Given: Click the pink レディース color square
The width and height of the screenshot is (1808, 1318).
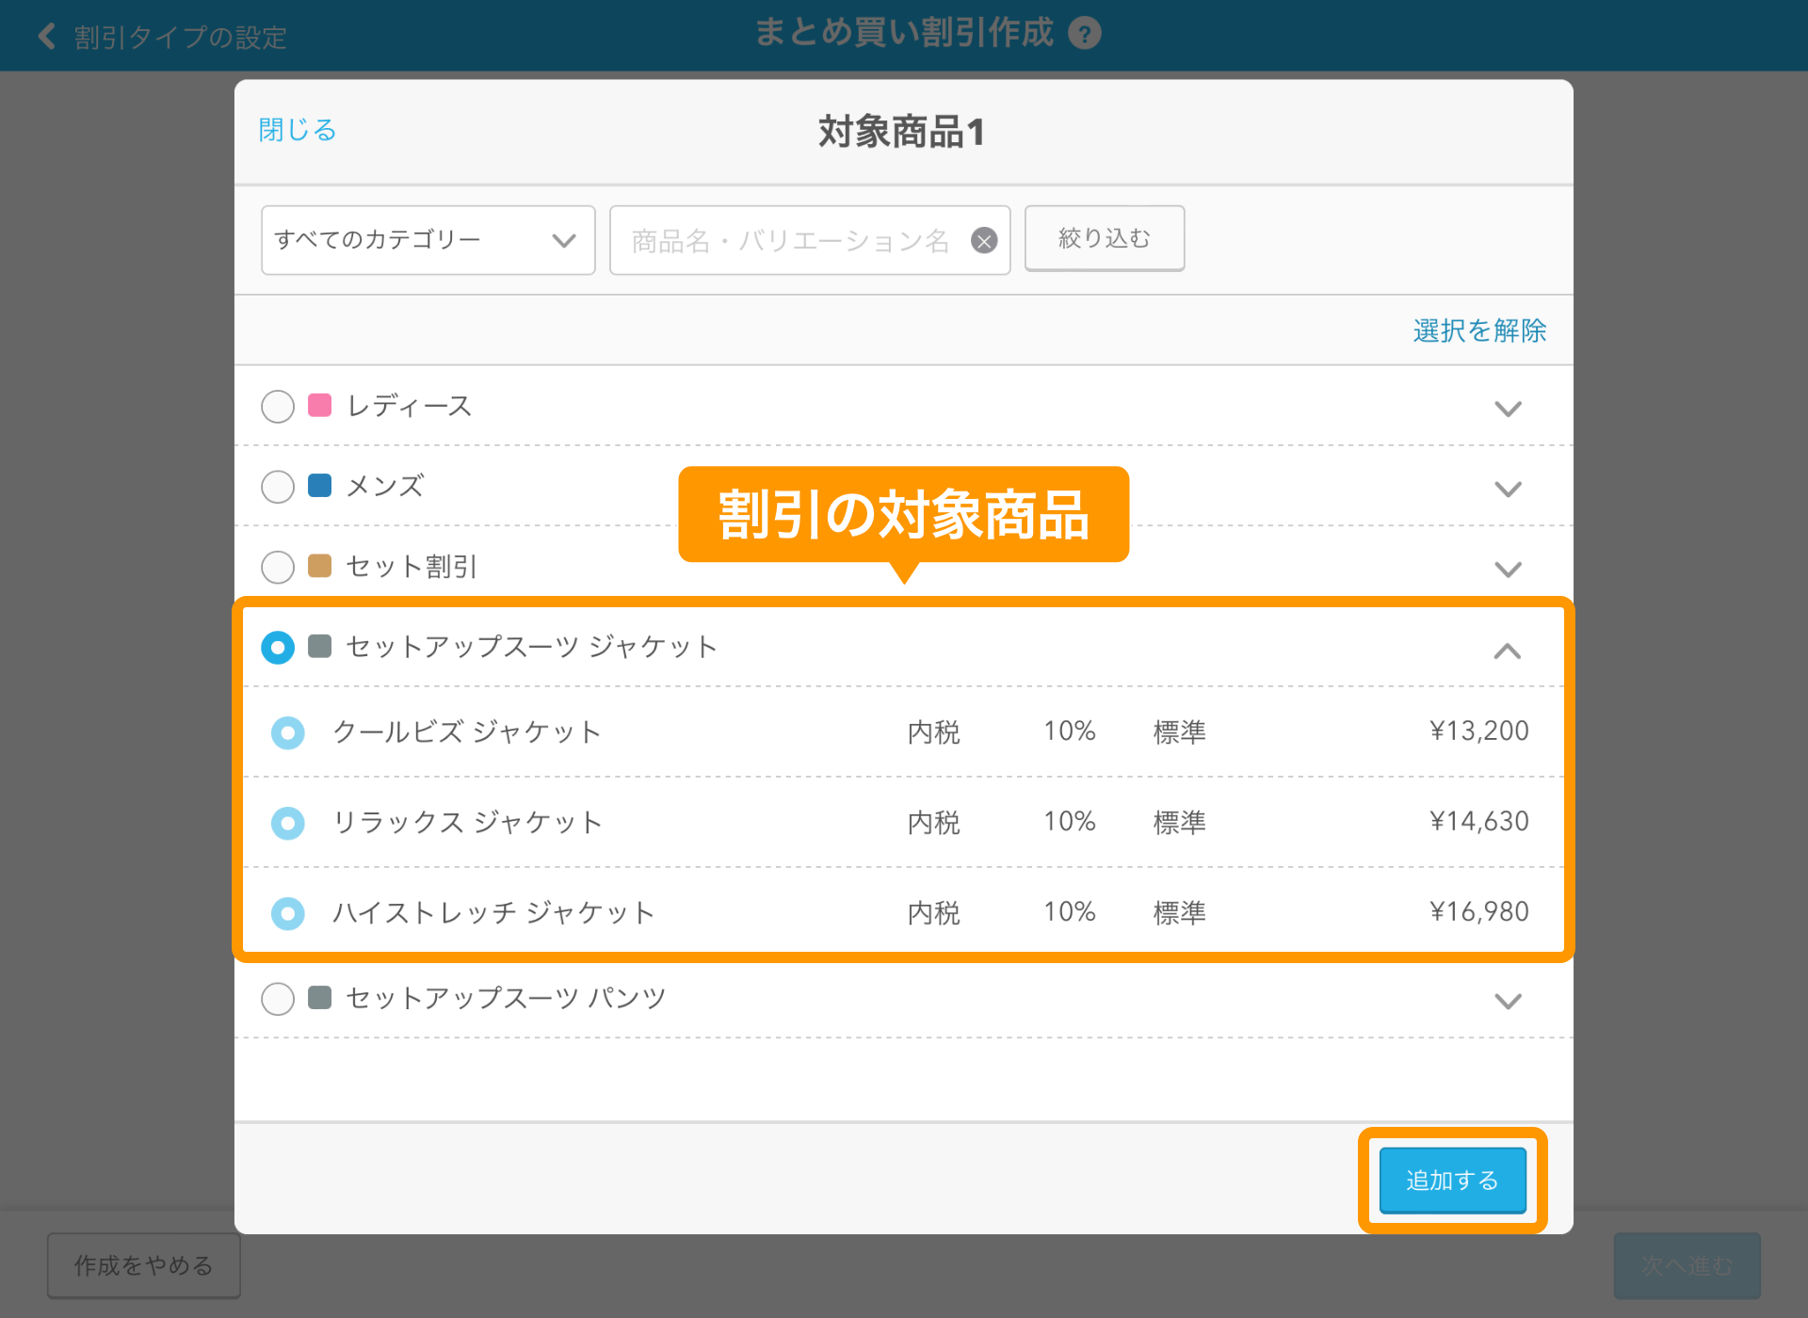Looking at the screenshot, I should [320, 406].
